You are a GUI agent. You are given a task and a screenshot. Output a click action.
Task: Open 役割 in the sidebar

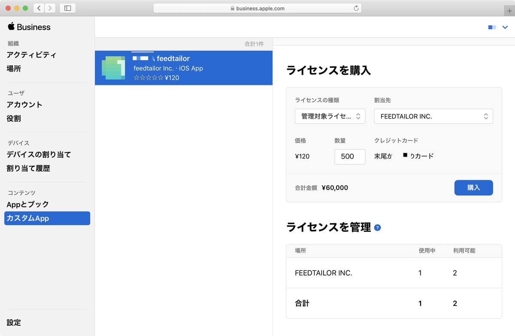click(x=14, y=118)
